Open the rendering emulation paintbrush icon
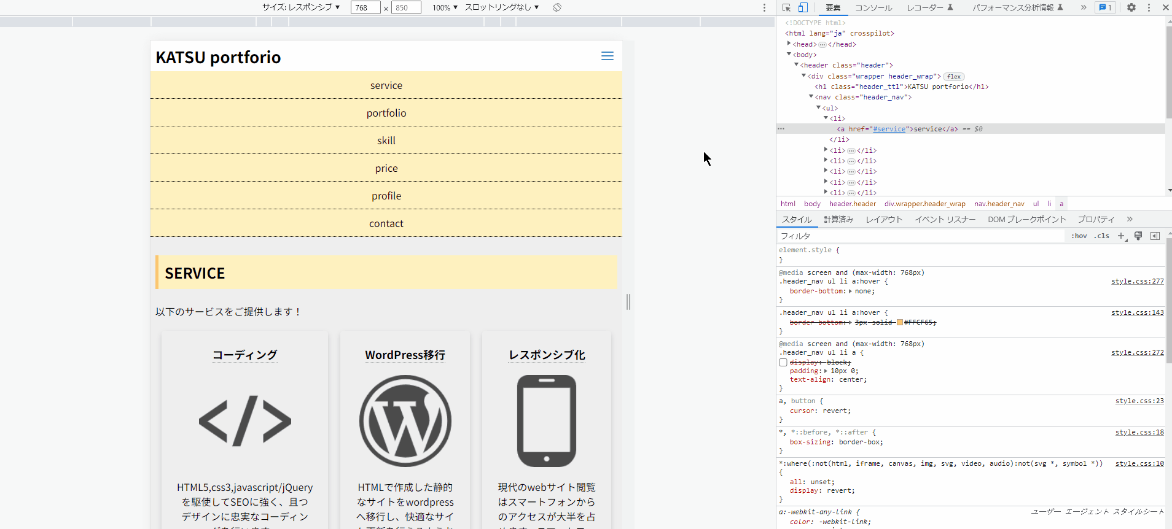The width and height of the screenshot is (1172, 529). pos(1138,236)
